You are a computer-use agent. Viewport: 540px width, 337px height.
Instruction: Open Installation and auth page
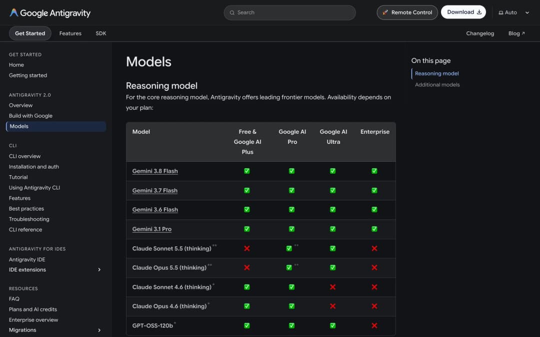34,167
